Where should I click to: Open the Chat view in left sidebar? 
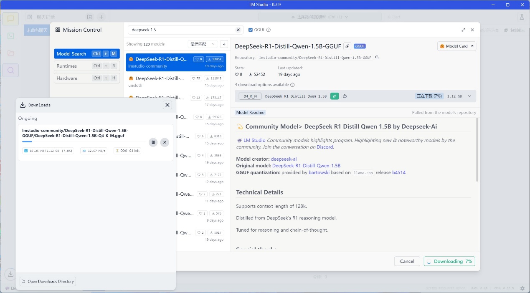10,19
